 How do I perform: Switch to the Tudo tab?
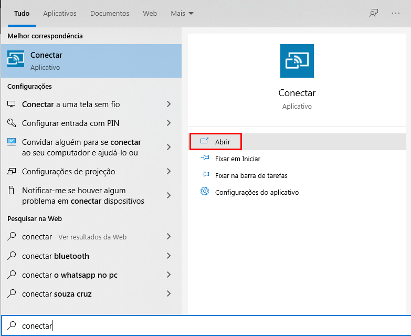pos(22,13)
